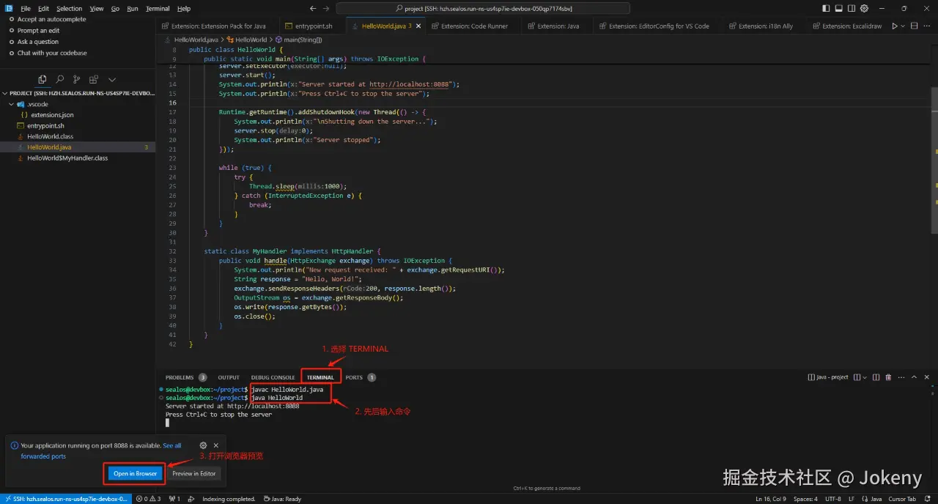This screenshot has height=504, width=938.
Task: Switch to entrypoint.sh tab
Action: coord(312,26)
